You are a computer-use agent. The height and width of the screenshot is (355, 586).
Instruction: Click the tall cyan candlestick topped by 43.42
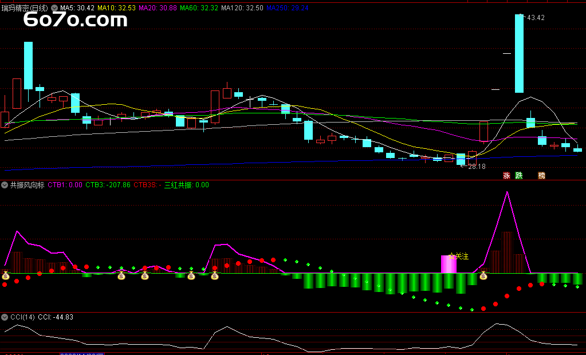pos(519,53)
